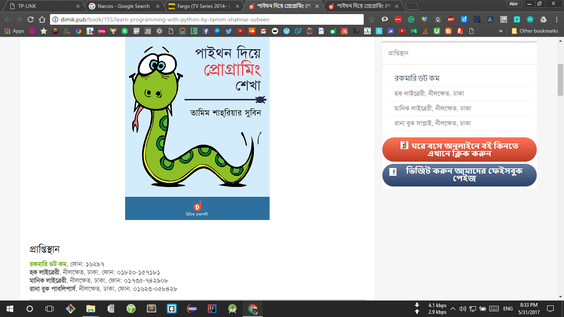Switch to the Narcos - Google Search tab
The height and width of the screenshot is (317, 564).
click(x=123, y=6)
